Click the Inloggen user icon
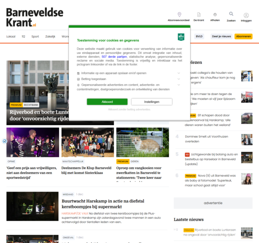This screenshot has width=259, height=243. 246,16
